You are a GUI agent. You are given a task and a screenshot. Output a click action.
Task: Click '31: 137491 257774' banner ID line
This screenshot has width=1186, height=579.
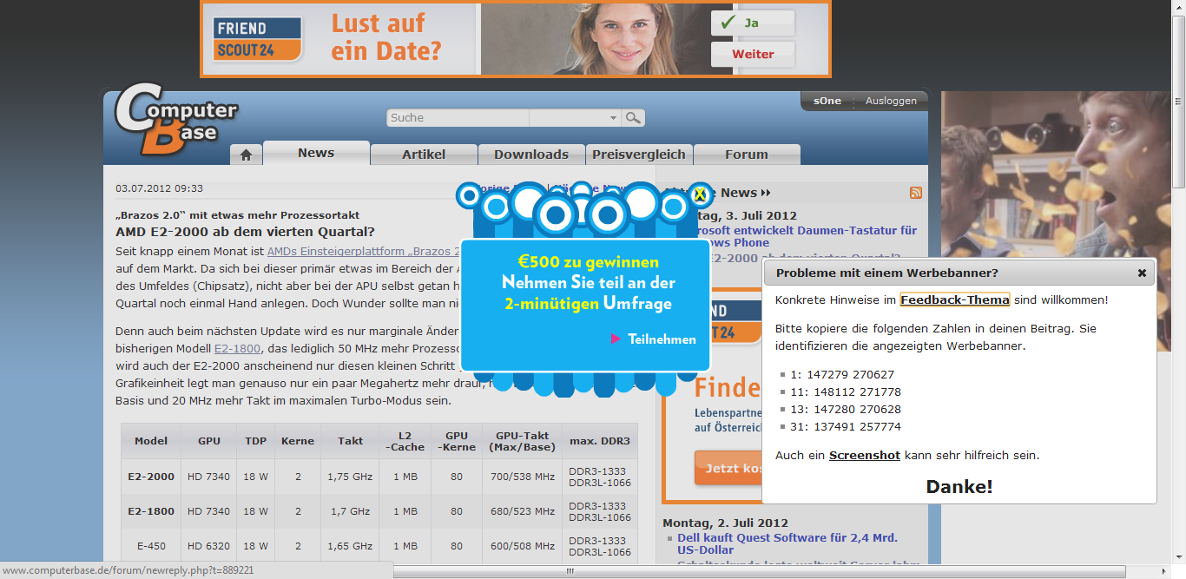coord(846,426)
